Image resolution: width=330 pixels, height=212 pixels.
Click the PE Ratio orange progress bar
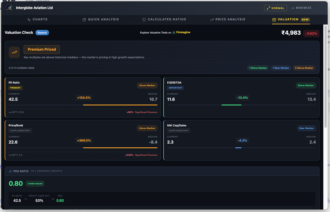(x=120, y=105)
